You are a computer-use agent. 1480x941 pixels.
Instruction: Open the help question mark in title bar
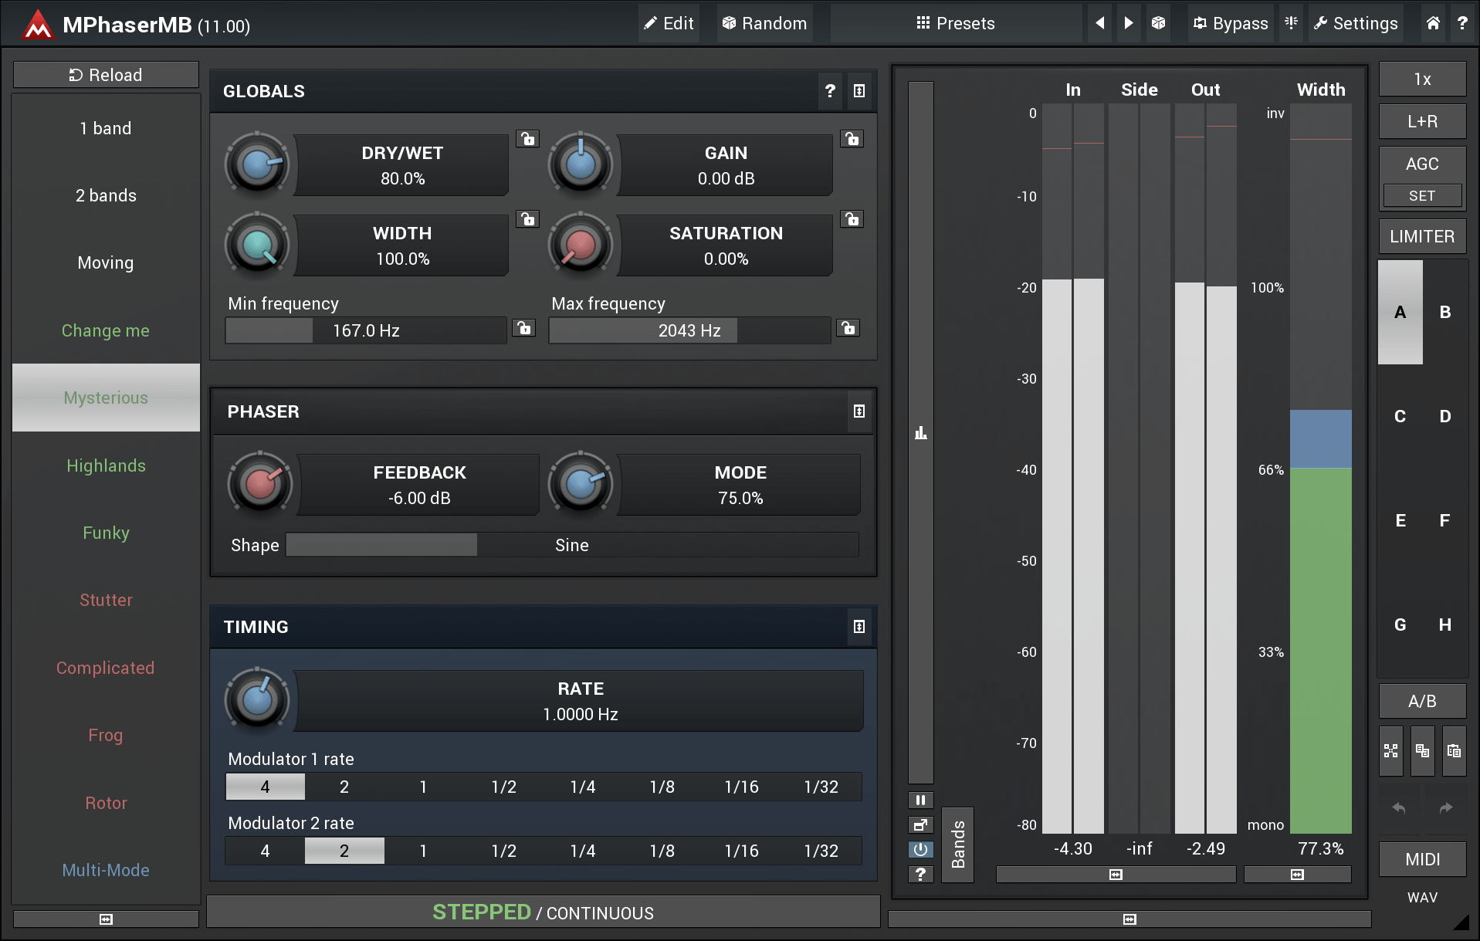pyautogui.click(x=1462, y=23)
